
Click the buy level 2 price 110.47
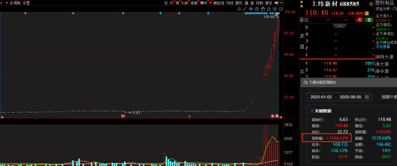[330, 70]
